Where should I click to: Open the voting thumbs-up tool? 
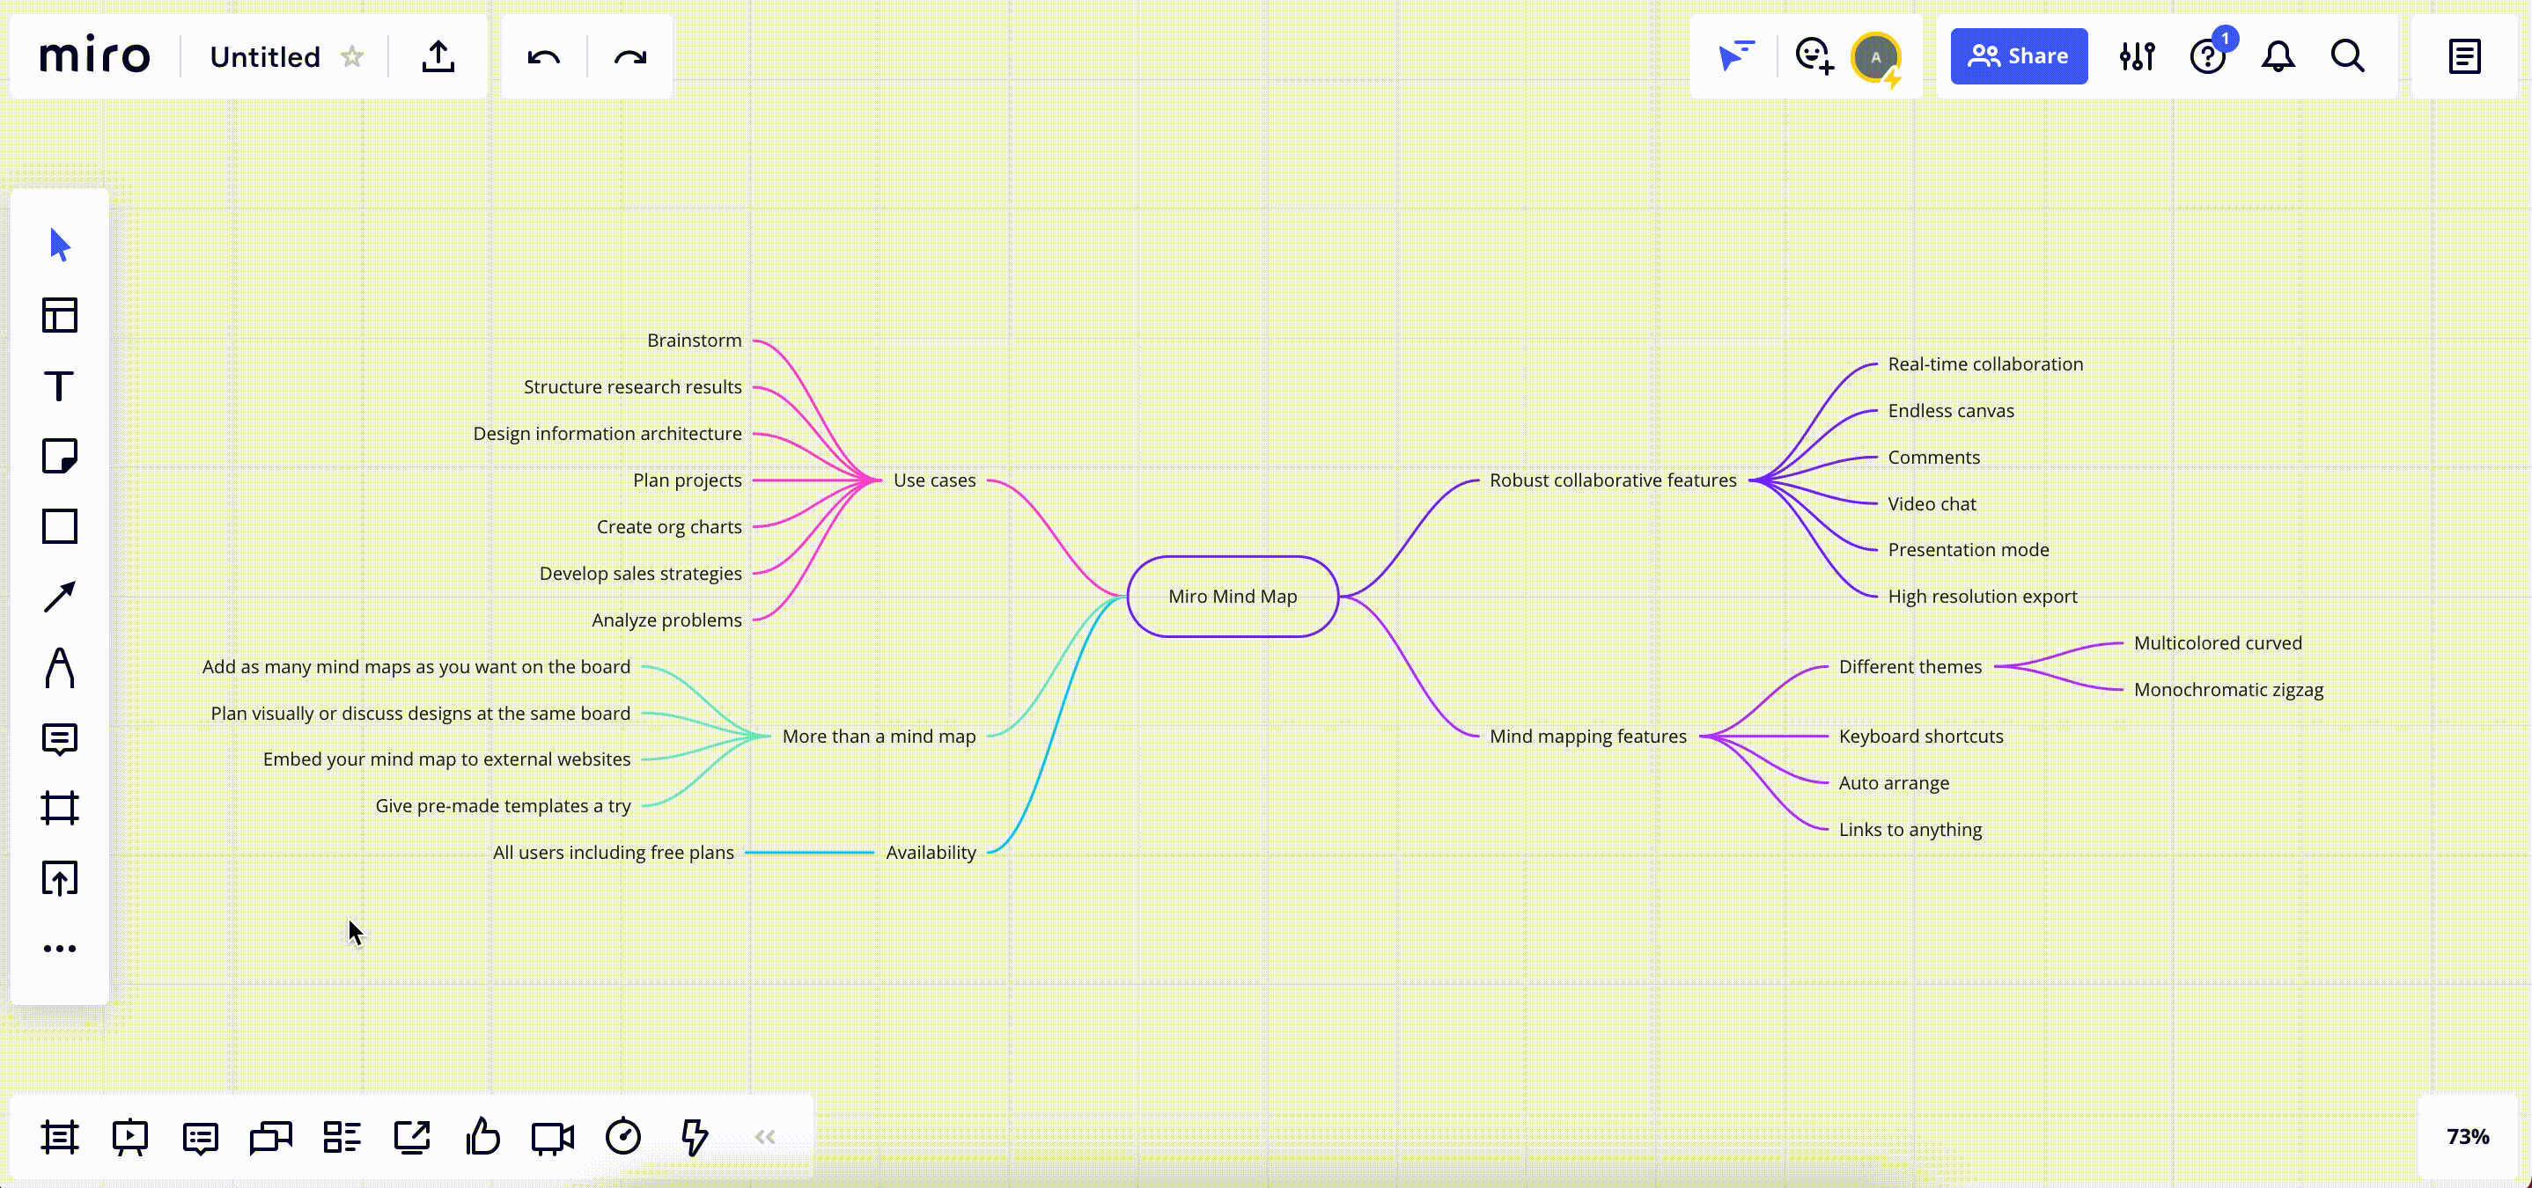[x=482, y=1137]
